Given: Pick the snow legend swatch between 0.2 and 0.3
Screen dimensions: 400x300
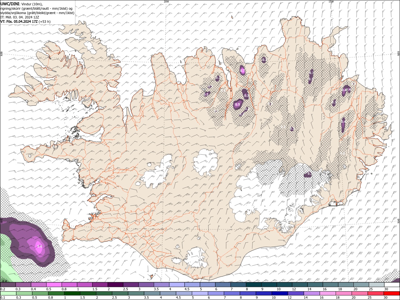Looking at the screenshot, I should tap(8, 285).
